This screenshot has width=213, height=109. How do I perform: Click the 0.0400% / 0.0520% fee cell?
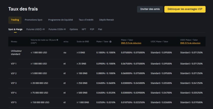coord(106,93)
